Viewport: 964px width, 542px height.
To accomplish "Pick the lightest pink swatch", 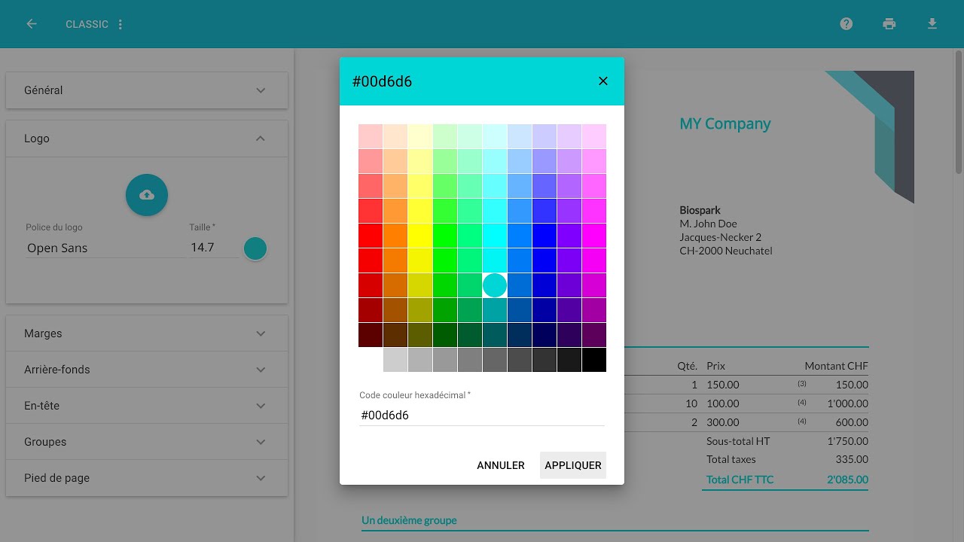I will pyautogui.click(x=371, y=136).
